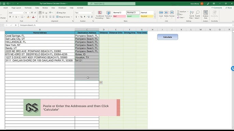
Task: Apply accounting dollar number format
Action: click(76, 17)
